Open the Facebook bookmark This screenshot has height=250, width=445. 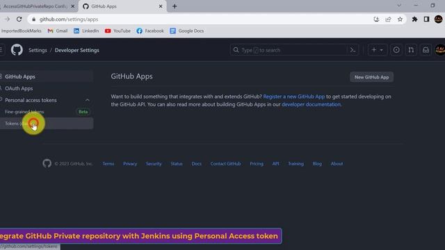tap(150, 31)
